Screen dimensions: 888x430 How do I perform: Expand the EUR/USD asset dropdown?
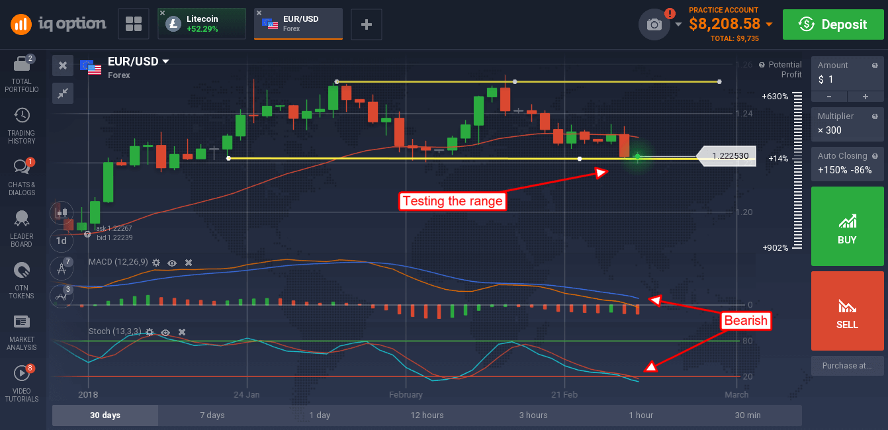coord(166,62)
